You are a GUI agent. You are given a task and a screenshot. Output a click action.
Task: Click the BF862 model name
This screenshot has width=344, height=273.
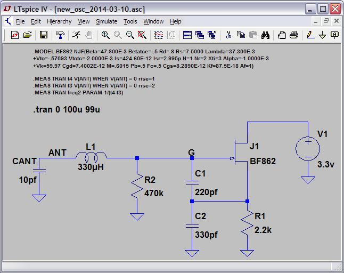pyautogui.click(x=263, y=161)
